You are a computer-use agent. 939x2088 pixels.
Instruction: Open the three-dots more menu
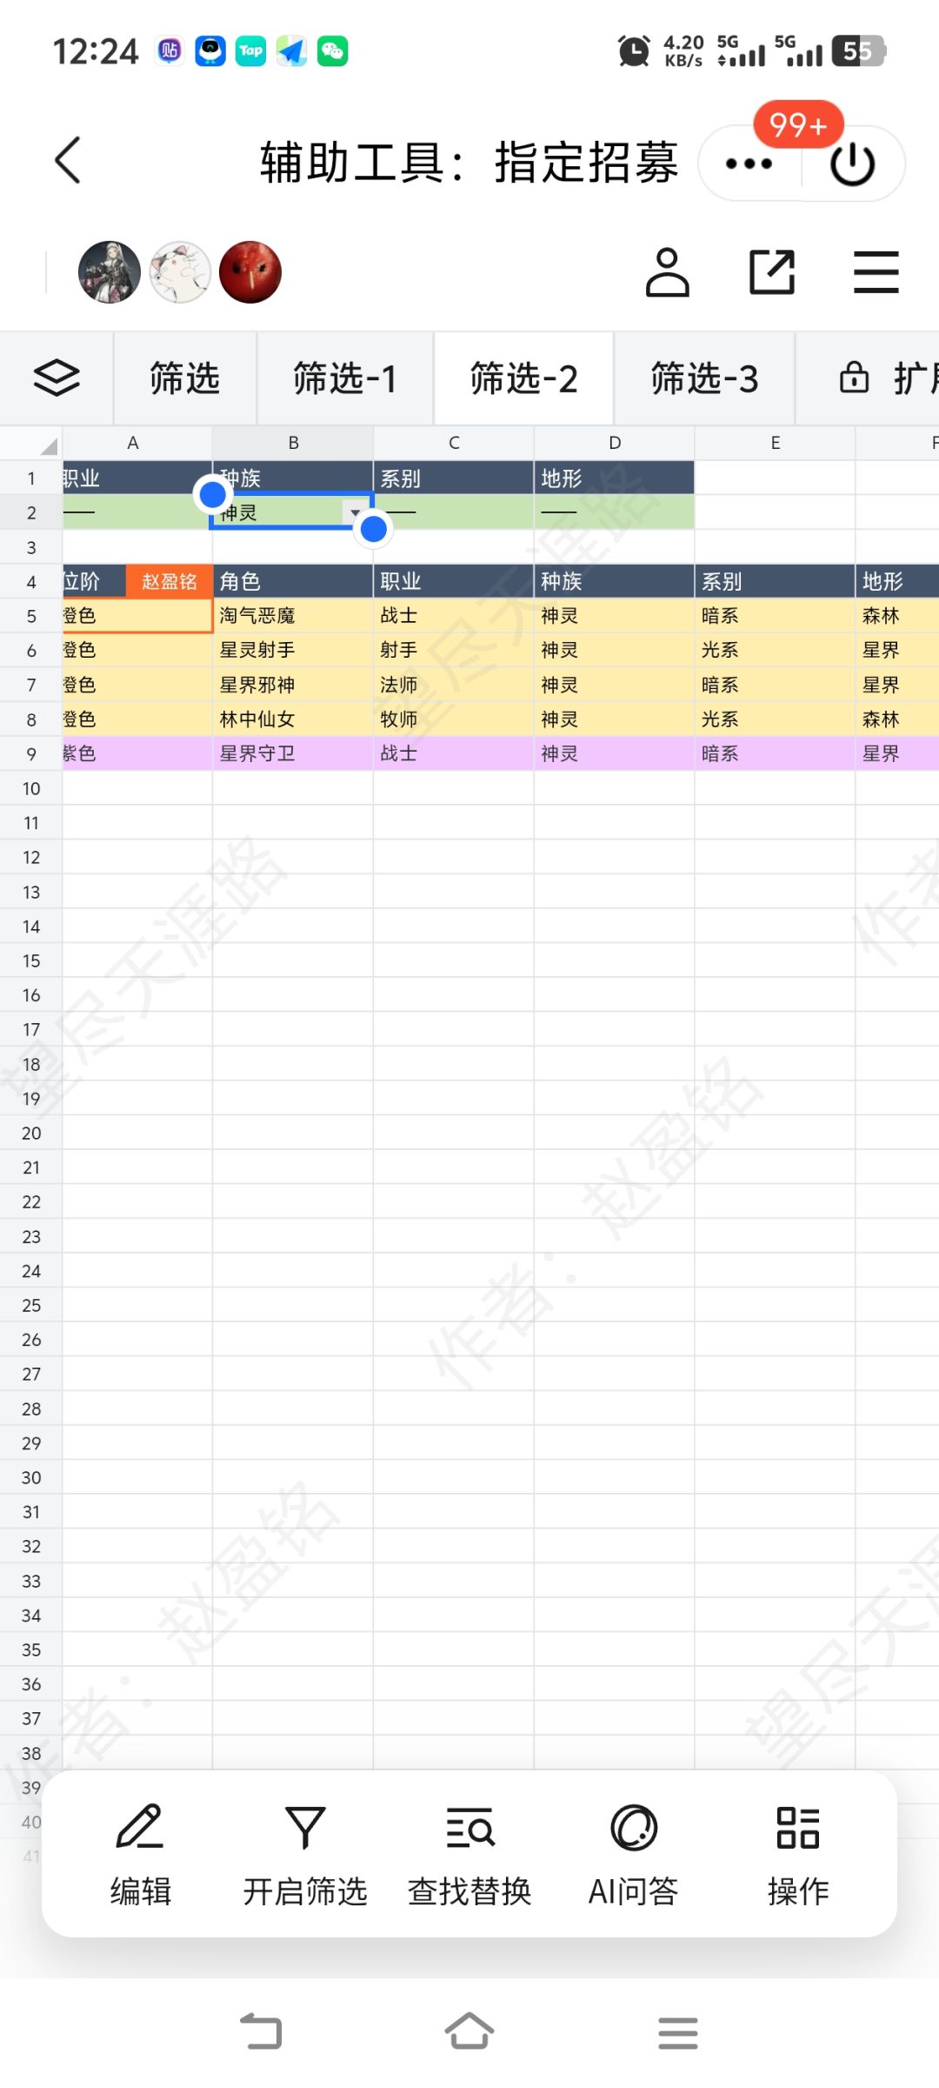(749, 164)
